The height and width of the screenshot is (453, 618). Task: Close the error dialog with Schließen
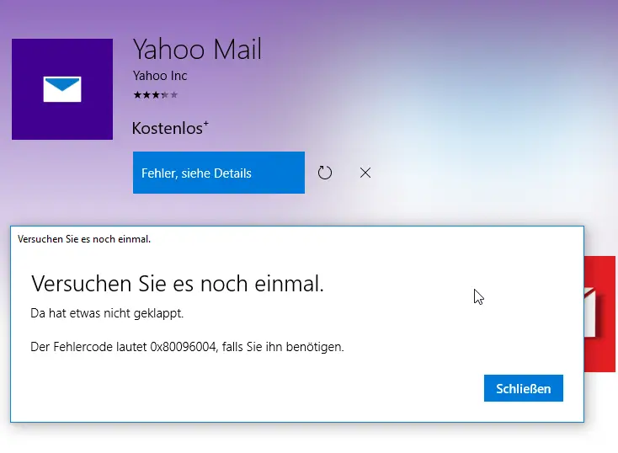pyautogui.click(x=524, y=388)
